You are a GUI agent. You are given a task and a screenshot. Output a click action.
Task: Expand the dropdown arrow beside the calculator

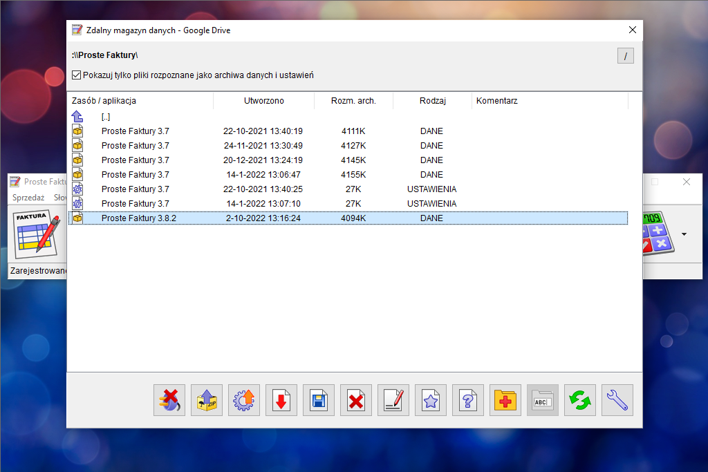click(684, 234)
